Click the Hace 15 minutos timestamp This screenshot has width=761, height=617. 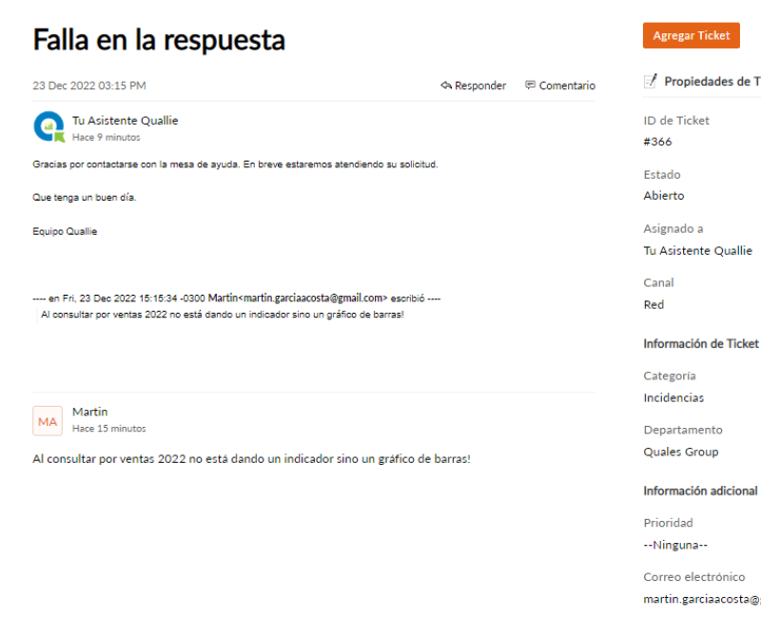pos(108,429)
